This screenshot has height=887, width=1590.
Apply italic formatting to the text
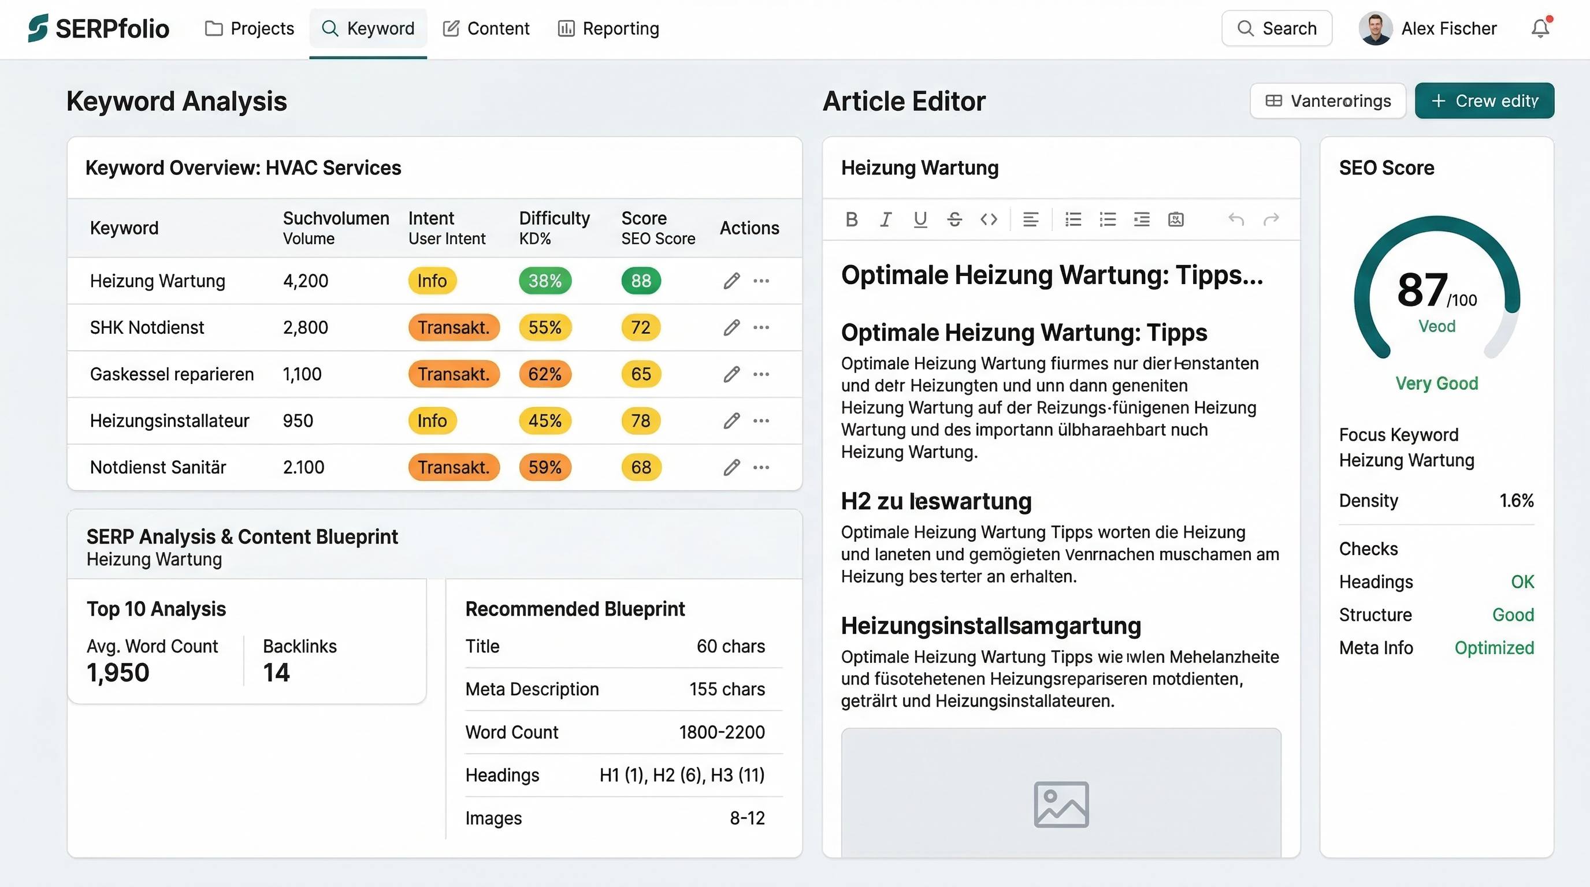pyautogui.click(x=886, y=219)
